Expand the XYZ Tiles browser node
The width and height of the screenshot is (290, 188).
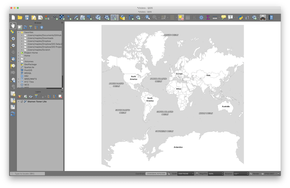coord(18,82)
